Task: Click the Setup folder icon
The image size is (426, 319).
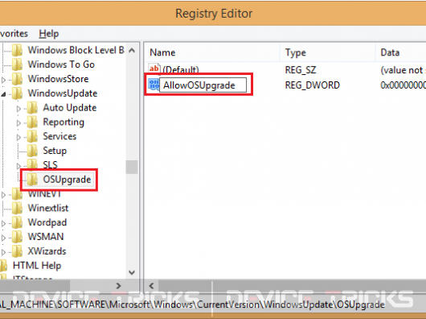Action: tap(33, 151)
